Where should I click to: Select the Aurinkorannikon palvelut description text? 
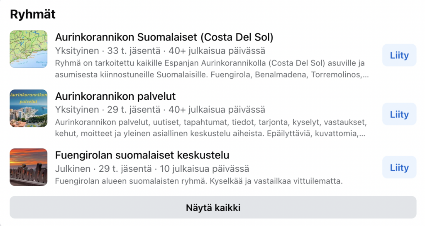pyautogui.click(x=210, y=128)
